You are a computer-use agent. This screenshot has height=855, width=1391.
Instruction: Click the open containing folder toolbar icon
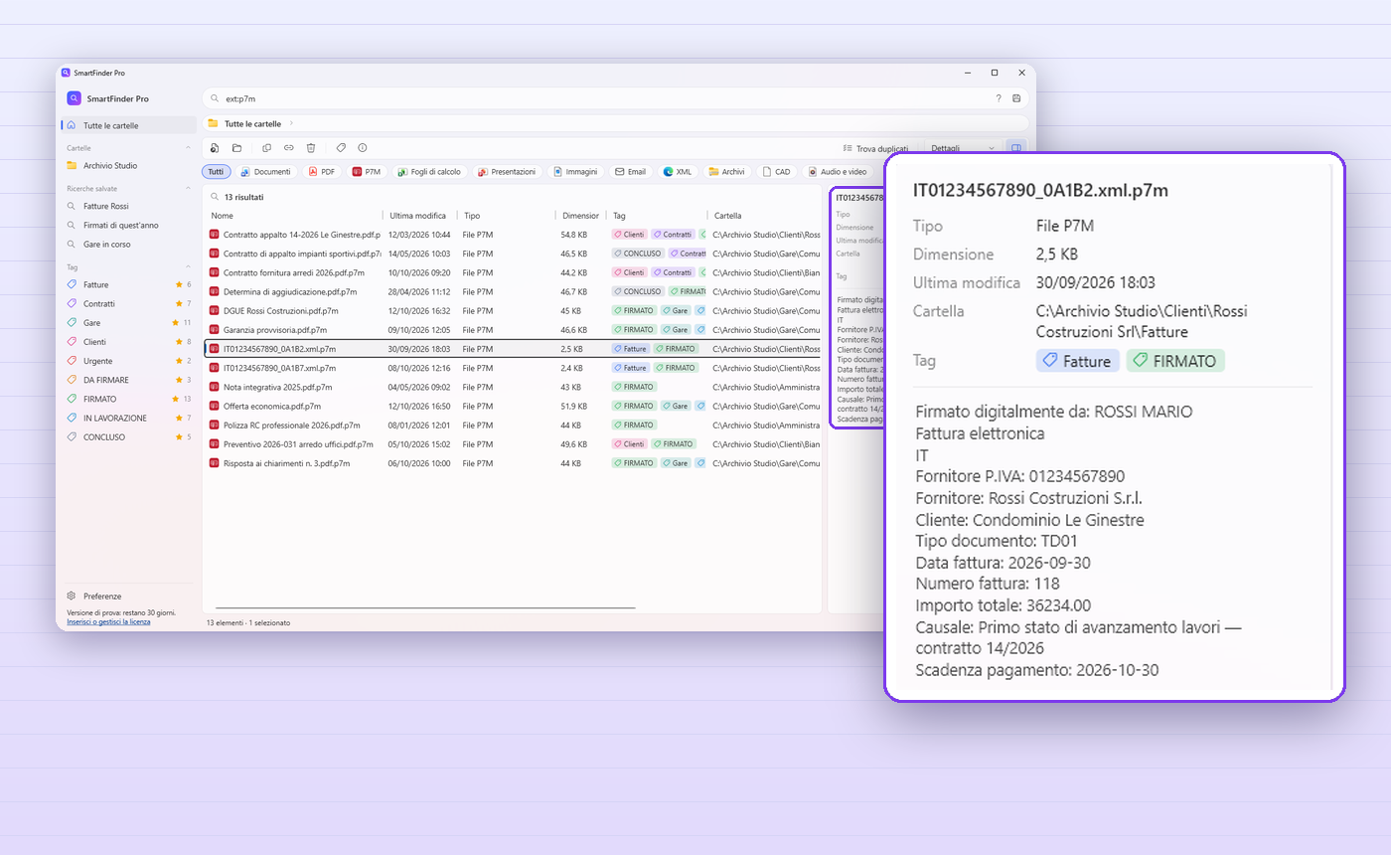pyautogui.click(x=237, y=148)
